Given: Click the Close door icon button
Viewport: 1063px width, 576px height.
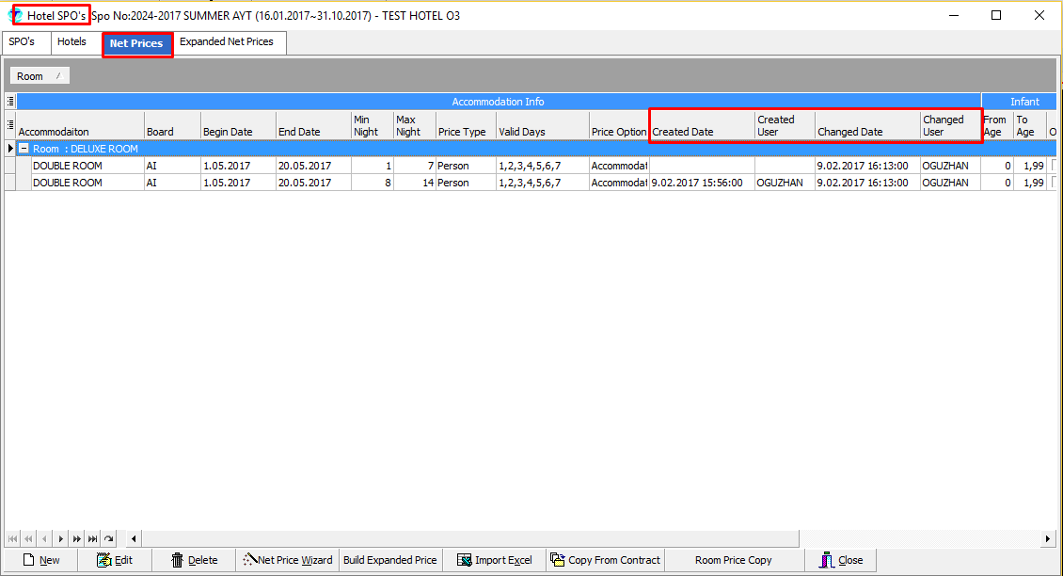Looking at the screenshot, I should click(x=840, y=560).
